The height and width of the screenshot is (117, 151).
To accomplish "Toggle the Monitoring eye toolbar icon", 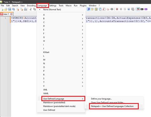I will coord(112,9).
